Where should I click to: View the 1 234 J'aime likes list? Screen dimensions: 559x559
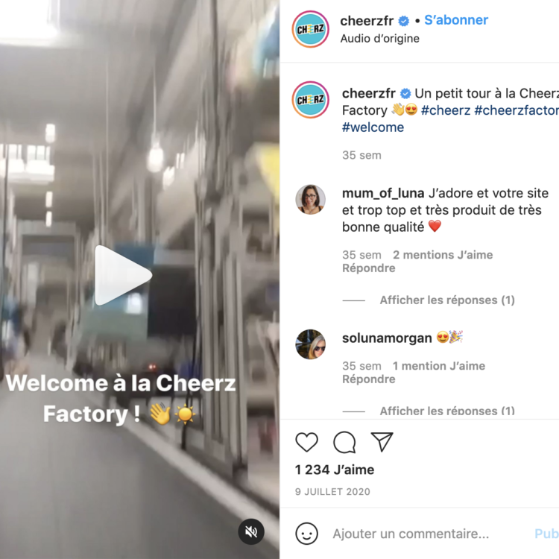335,470
